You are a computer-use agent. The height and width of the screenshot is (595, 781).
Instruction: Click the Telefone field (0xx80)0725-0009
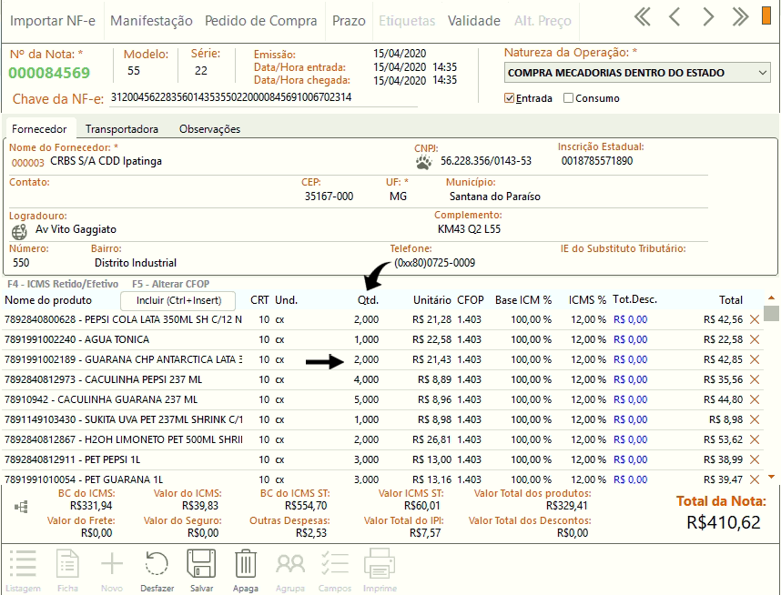[434, 262]
